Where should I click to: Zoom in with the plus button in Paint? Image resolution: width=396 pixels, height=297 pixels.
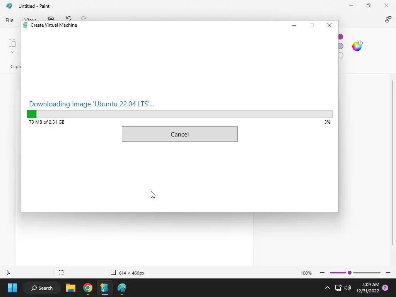point(388,273)
